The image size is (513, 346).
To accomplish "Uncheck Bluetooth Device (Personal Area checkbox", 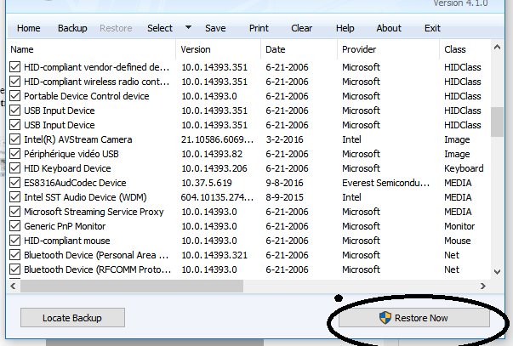I will point(14,255).
